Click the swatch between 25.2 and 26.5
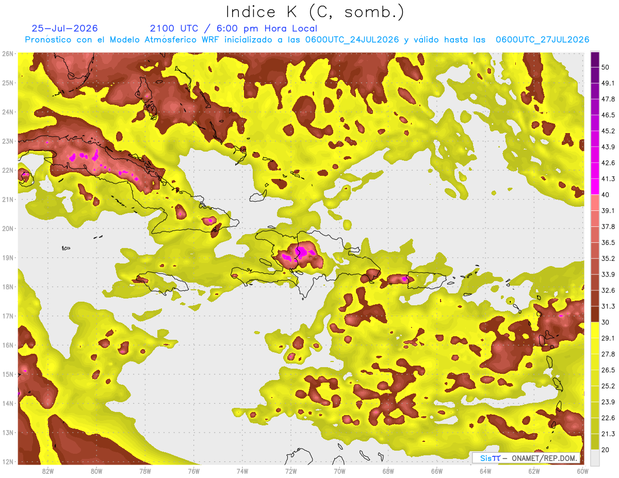 [x=595, y=378]
